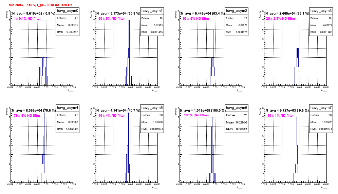Click the Entries 21 row in havg_asym6

point(237,115)
